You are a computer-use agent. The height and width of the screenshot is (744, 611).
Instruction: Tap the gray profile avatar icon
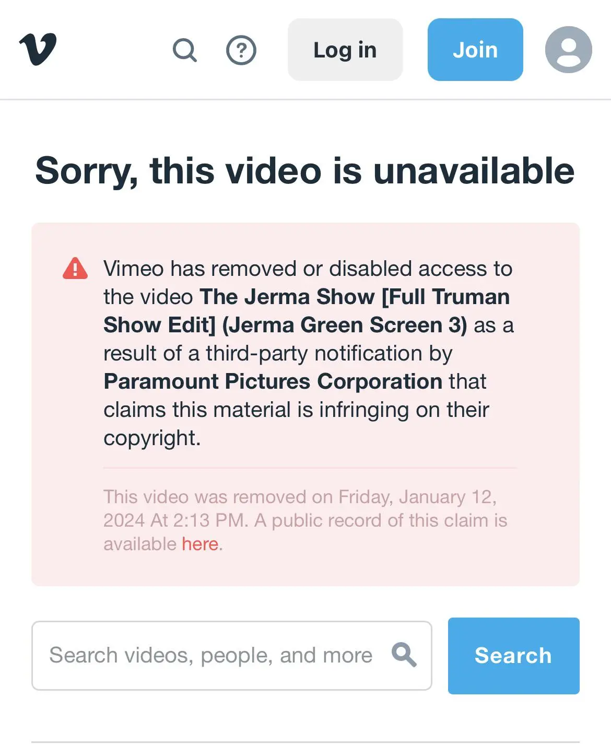point(569,50)
